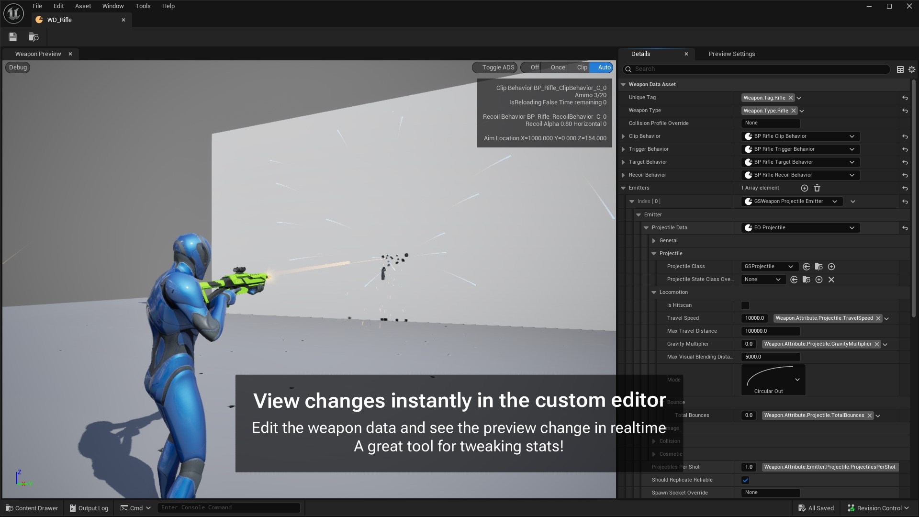Expand the Clip Behavior row
This screenshot has height=517, width=919.
coord(623,136)
